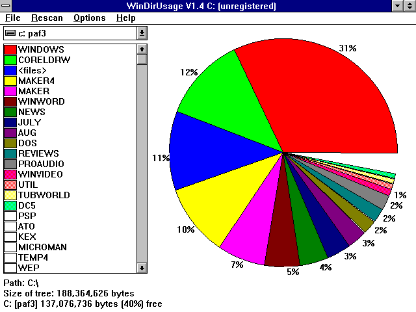Open the Options menu
The image size is (416, 312).
(x=89, y=18)
